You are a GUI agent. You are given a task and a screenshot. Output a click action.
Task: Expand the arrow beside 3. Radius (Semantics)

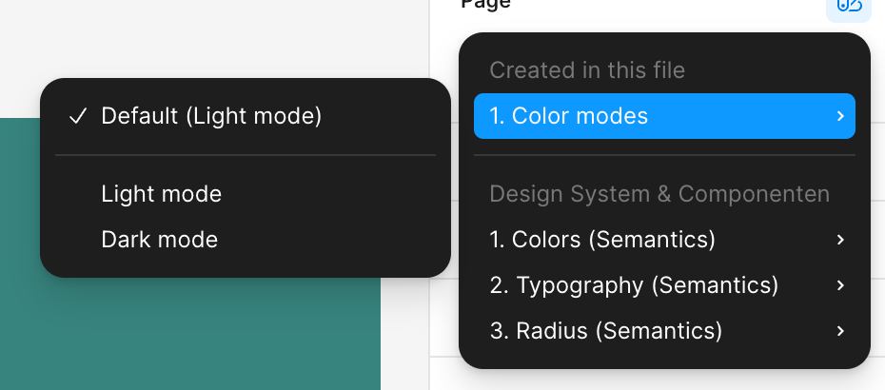point(840,331)
